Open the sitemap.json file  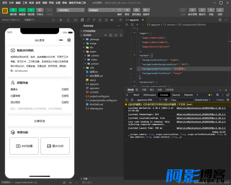click(96, 108)
